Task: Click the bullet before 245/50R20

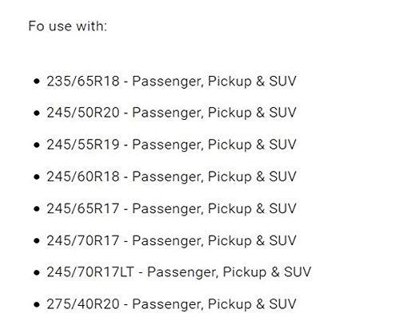Action: [x=37, y=113]
